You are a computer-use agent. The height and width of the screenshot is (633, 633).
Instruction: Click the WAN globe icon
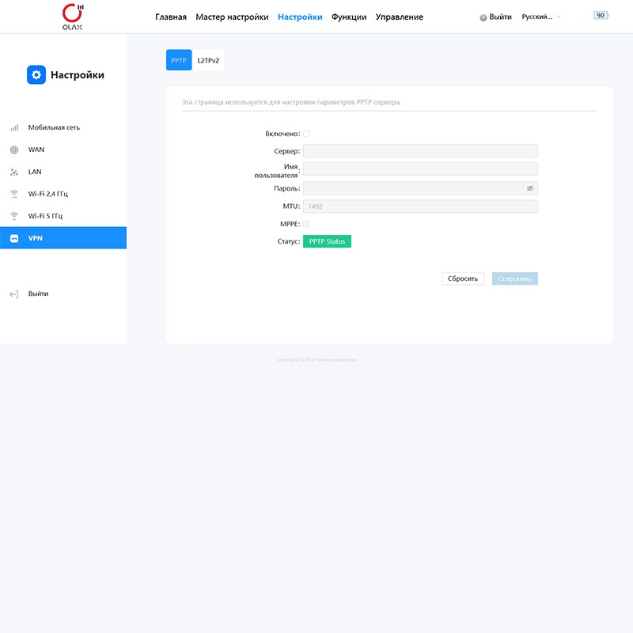click(x=14, y=150)
